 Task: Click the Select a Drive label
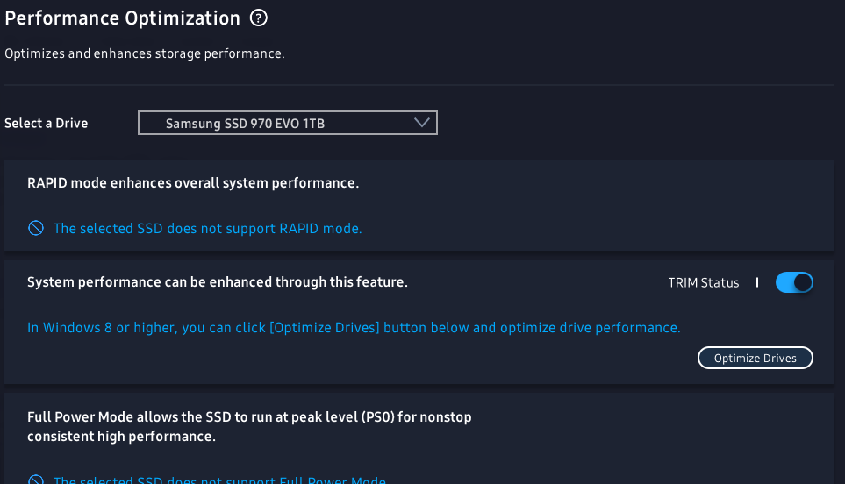pos(47,124)
